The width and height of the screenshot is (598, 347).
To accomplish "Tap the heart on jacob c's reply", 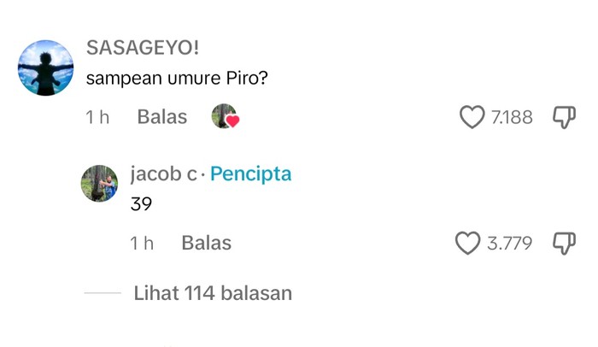I will pyautogui.click(x=467, y=244).
